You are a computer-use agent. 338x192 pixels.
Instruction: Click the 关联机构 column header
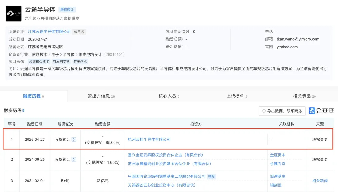tap(286, 124)
